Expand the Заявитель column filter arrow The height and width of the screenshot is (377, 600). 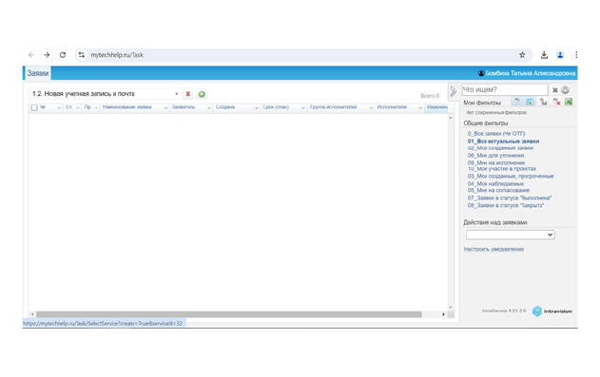pyautogui.click(x=209, y=107)
